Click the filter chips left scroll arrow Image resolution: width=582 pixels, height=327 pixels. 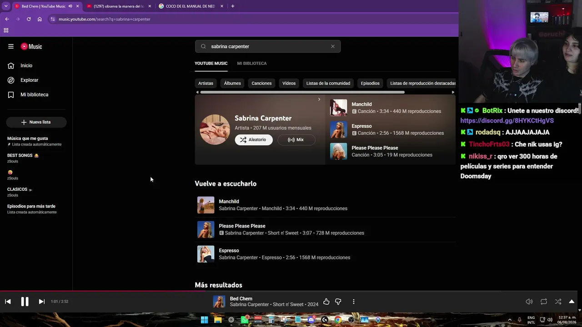[x=197, y=92]
